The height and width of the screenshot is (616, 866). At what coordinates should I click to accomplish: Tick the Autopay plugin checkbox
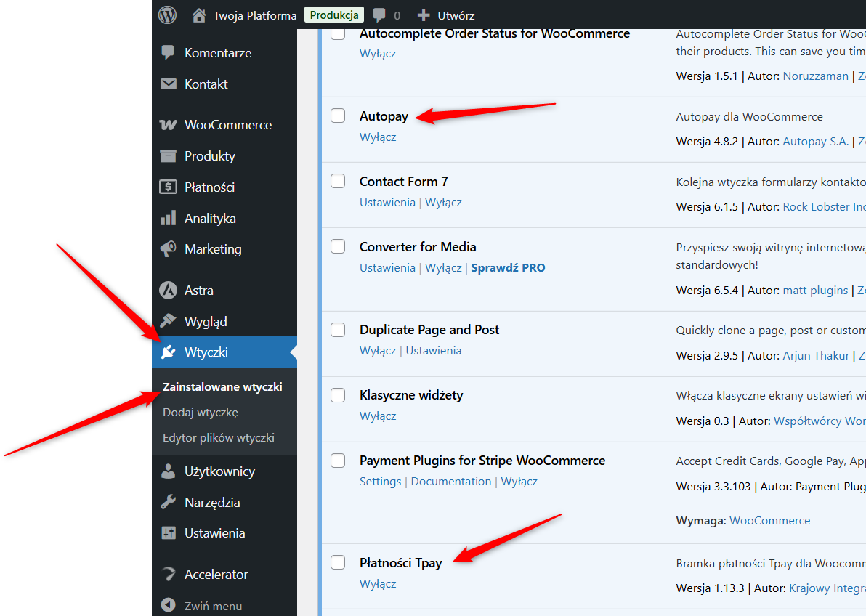[x=338, y=115]
